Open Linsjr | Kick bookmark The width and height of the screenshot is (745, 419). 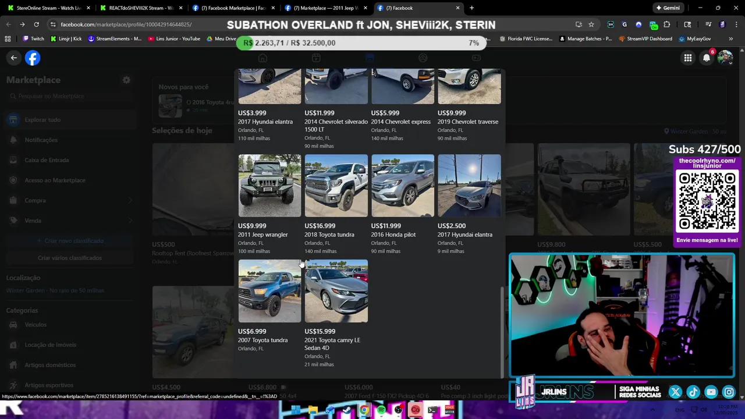(66, 39)
